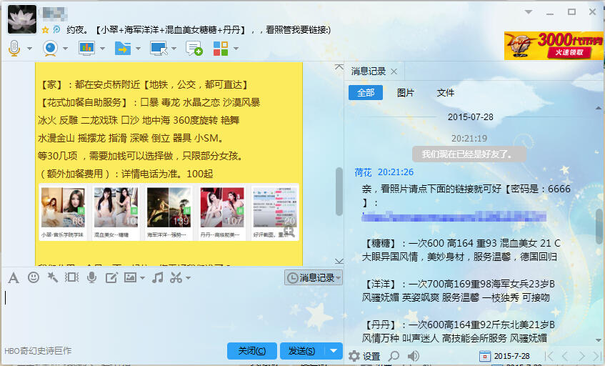The width and height of the screenshot is (605, 366).
Task: Click the 关闭 button
Action: (x=251, y=350)
